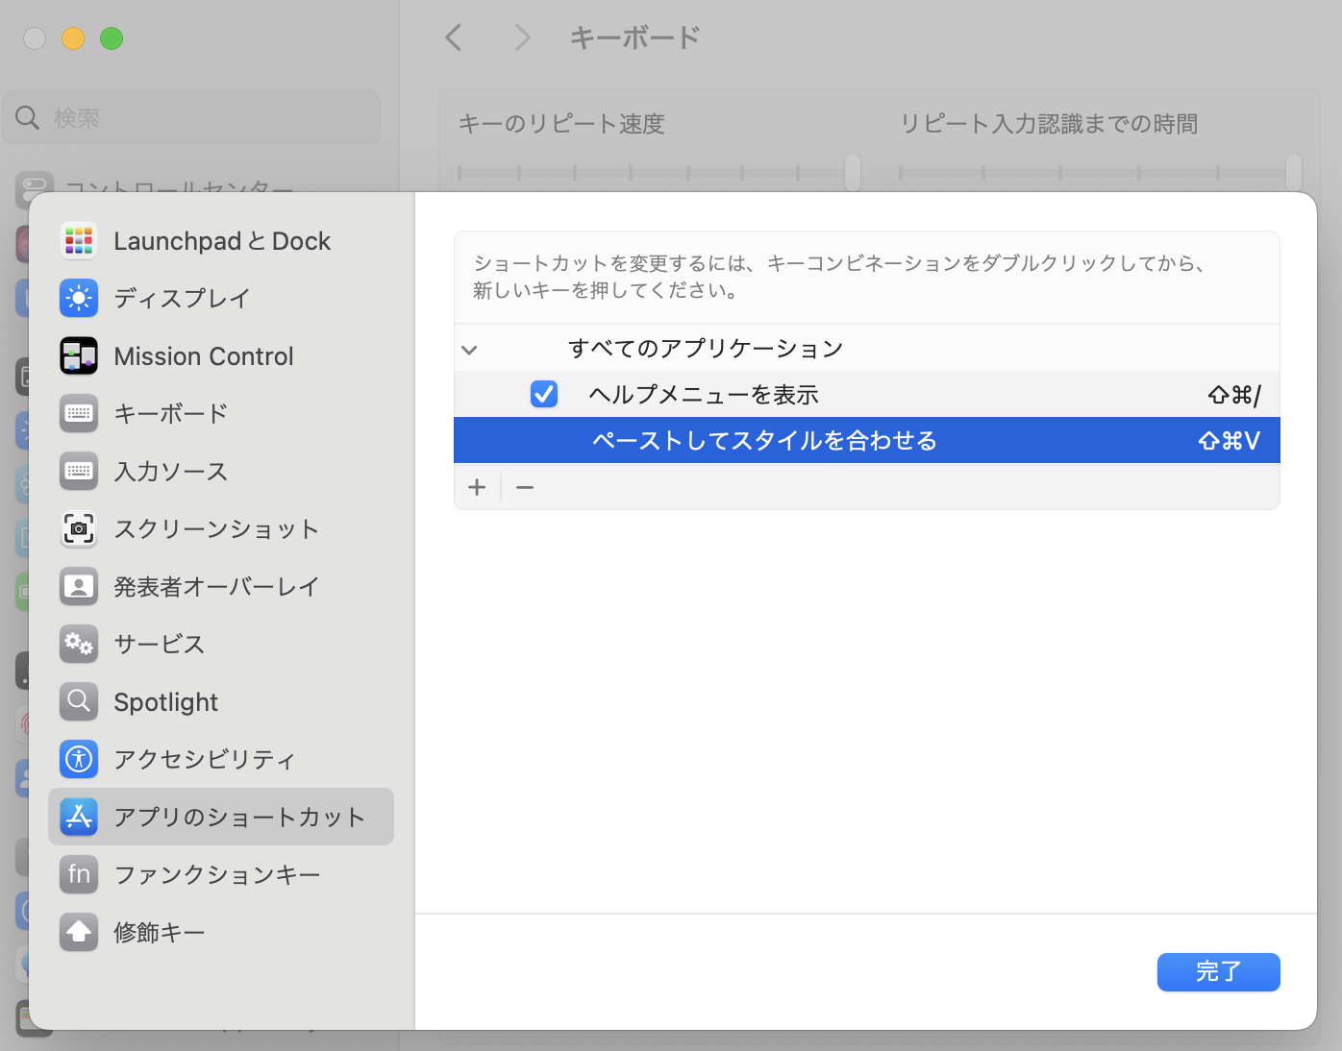Click the アプリのショートカット App Store icon
This screenshot has height=1051, width=1342.
tap(79, 818)
